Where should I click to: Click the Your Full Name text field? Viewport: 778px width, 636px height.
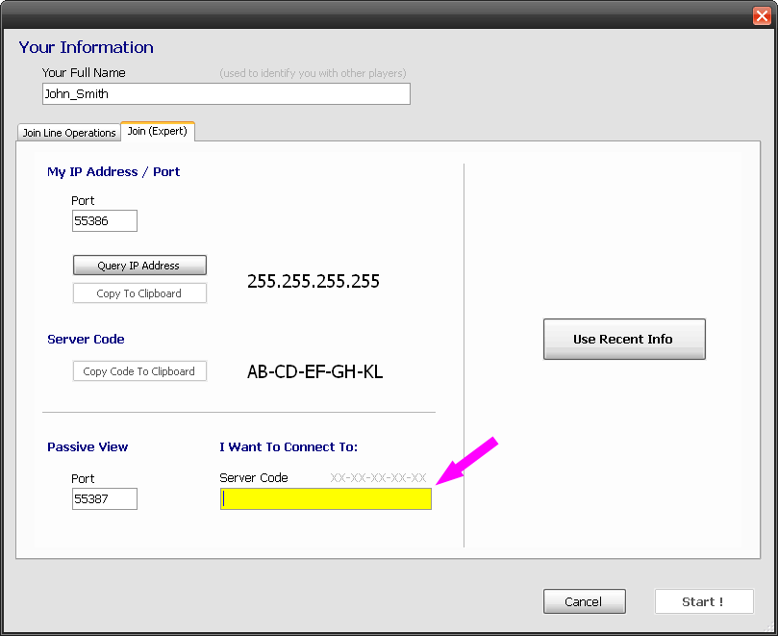[226, 93]
